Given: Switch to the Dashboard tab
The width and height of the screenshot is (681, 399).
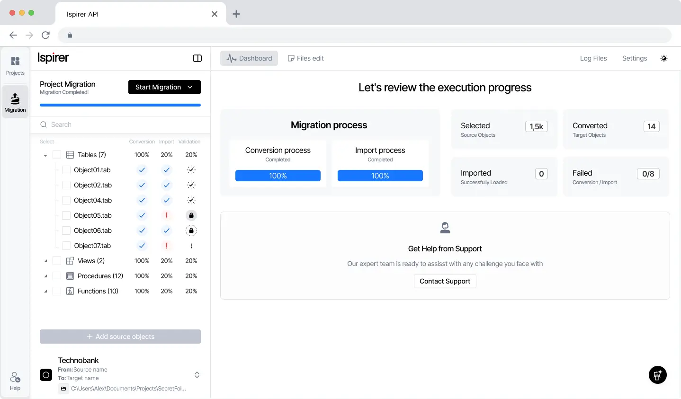Looking at the screenshot, I should point(249,58).
